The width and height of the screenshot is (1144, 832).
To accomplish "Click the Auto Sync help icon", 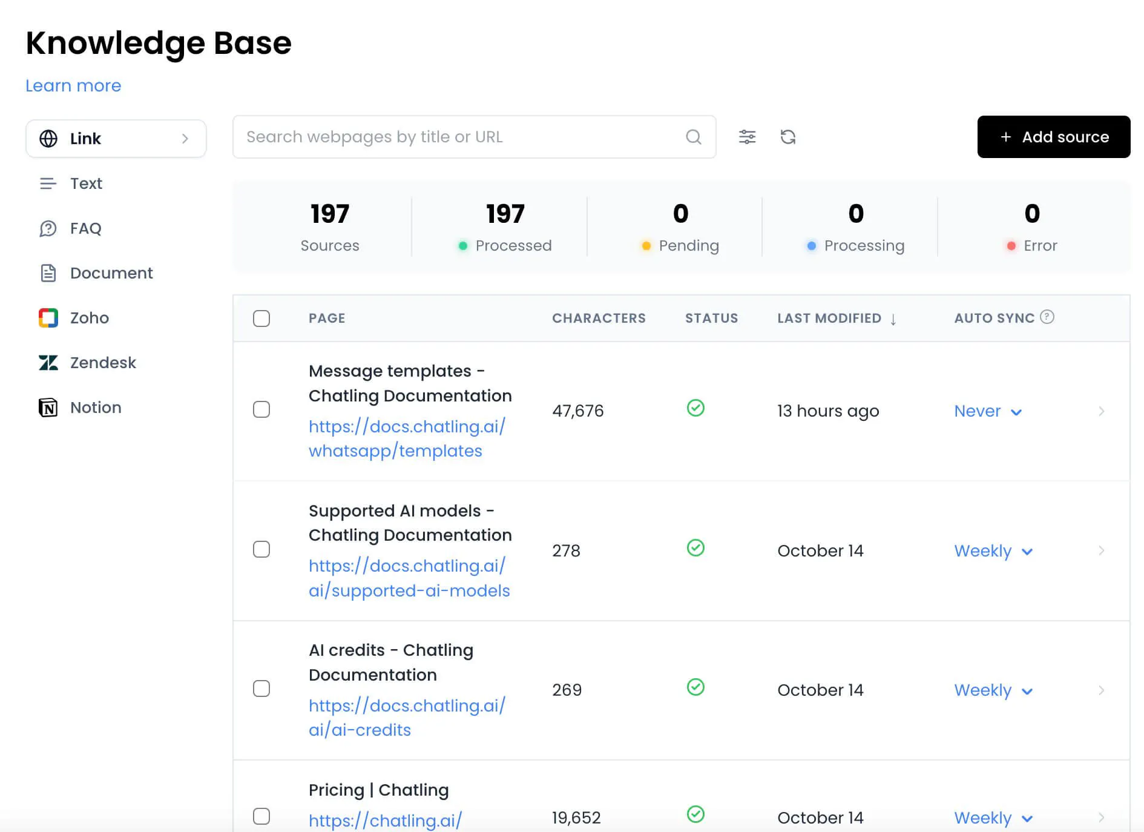I will [x=1047, y=317].
